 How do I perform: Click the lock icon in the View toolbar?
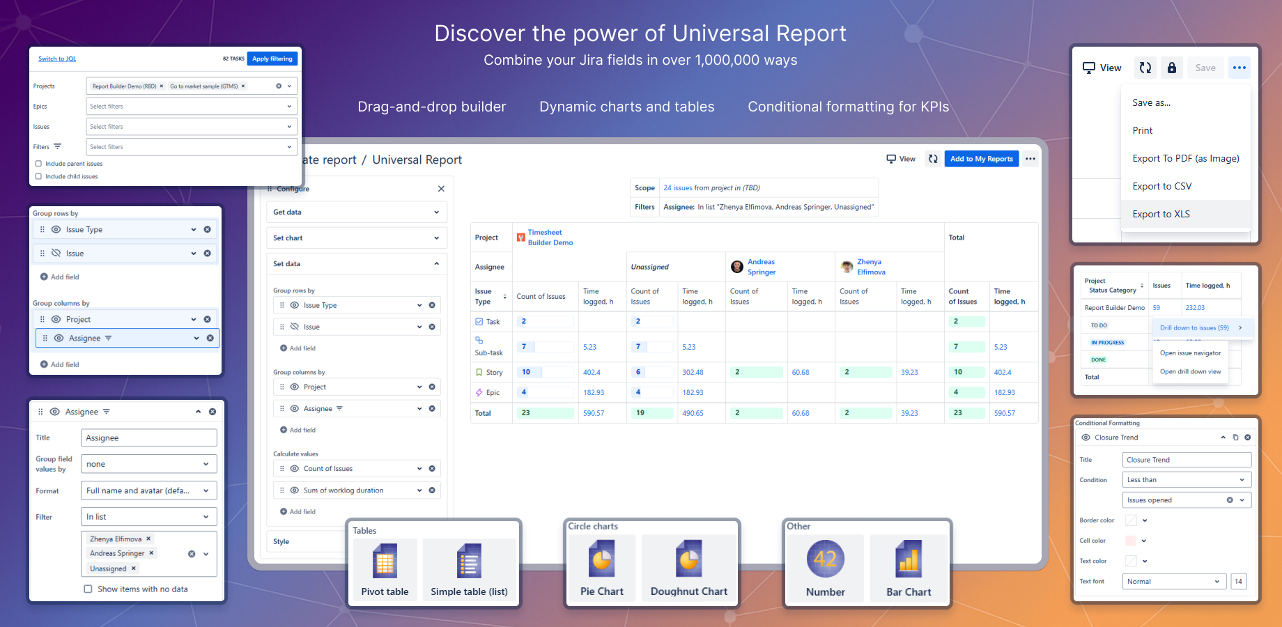pyautogui.click(x=1171, y=68)
